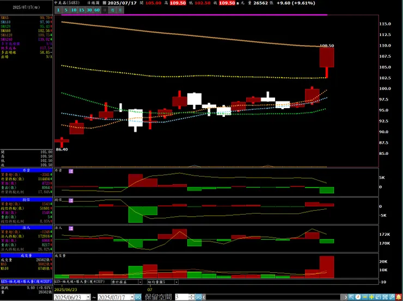Switch to 60-minute timeframe tab
403x301 pixels.
pos(97,10)
